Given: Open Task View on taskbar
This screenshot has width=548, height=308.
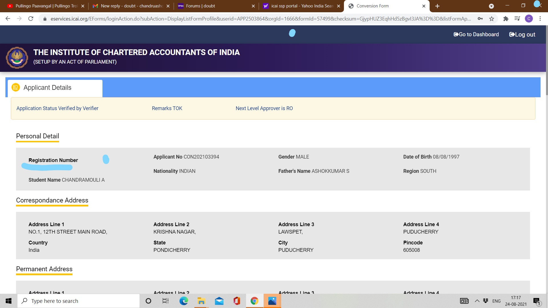Looking at the screenshot, I should (166, 301).
